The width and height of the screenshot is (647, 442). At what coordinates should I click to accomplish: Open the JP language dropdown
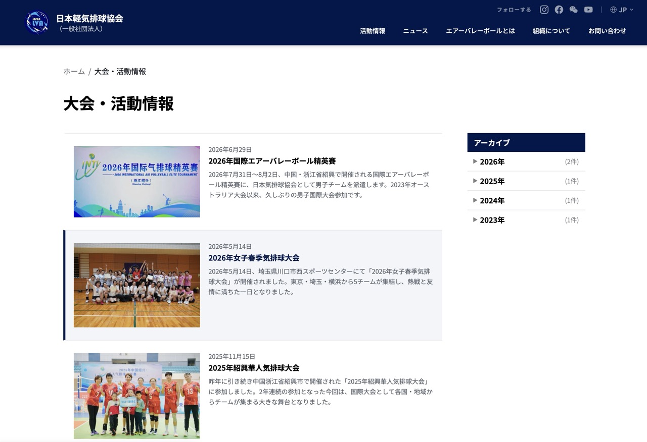pyautogui.click(x=622, y=10)
